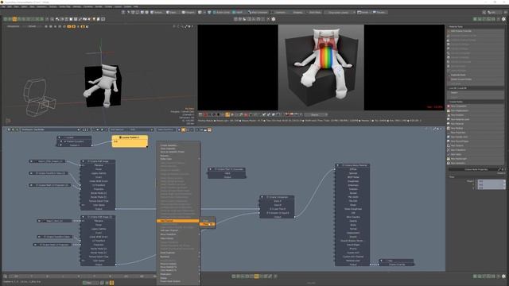Click the gear icon in the center toolbar row

click(274, 19)
